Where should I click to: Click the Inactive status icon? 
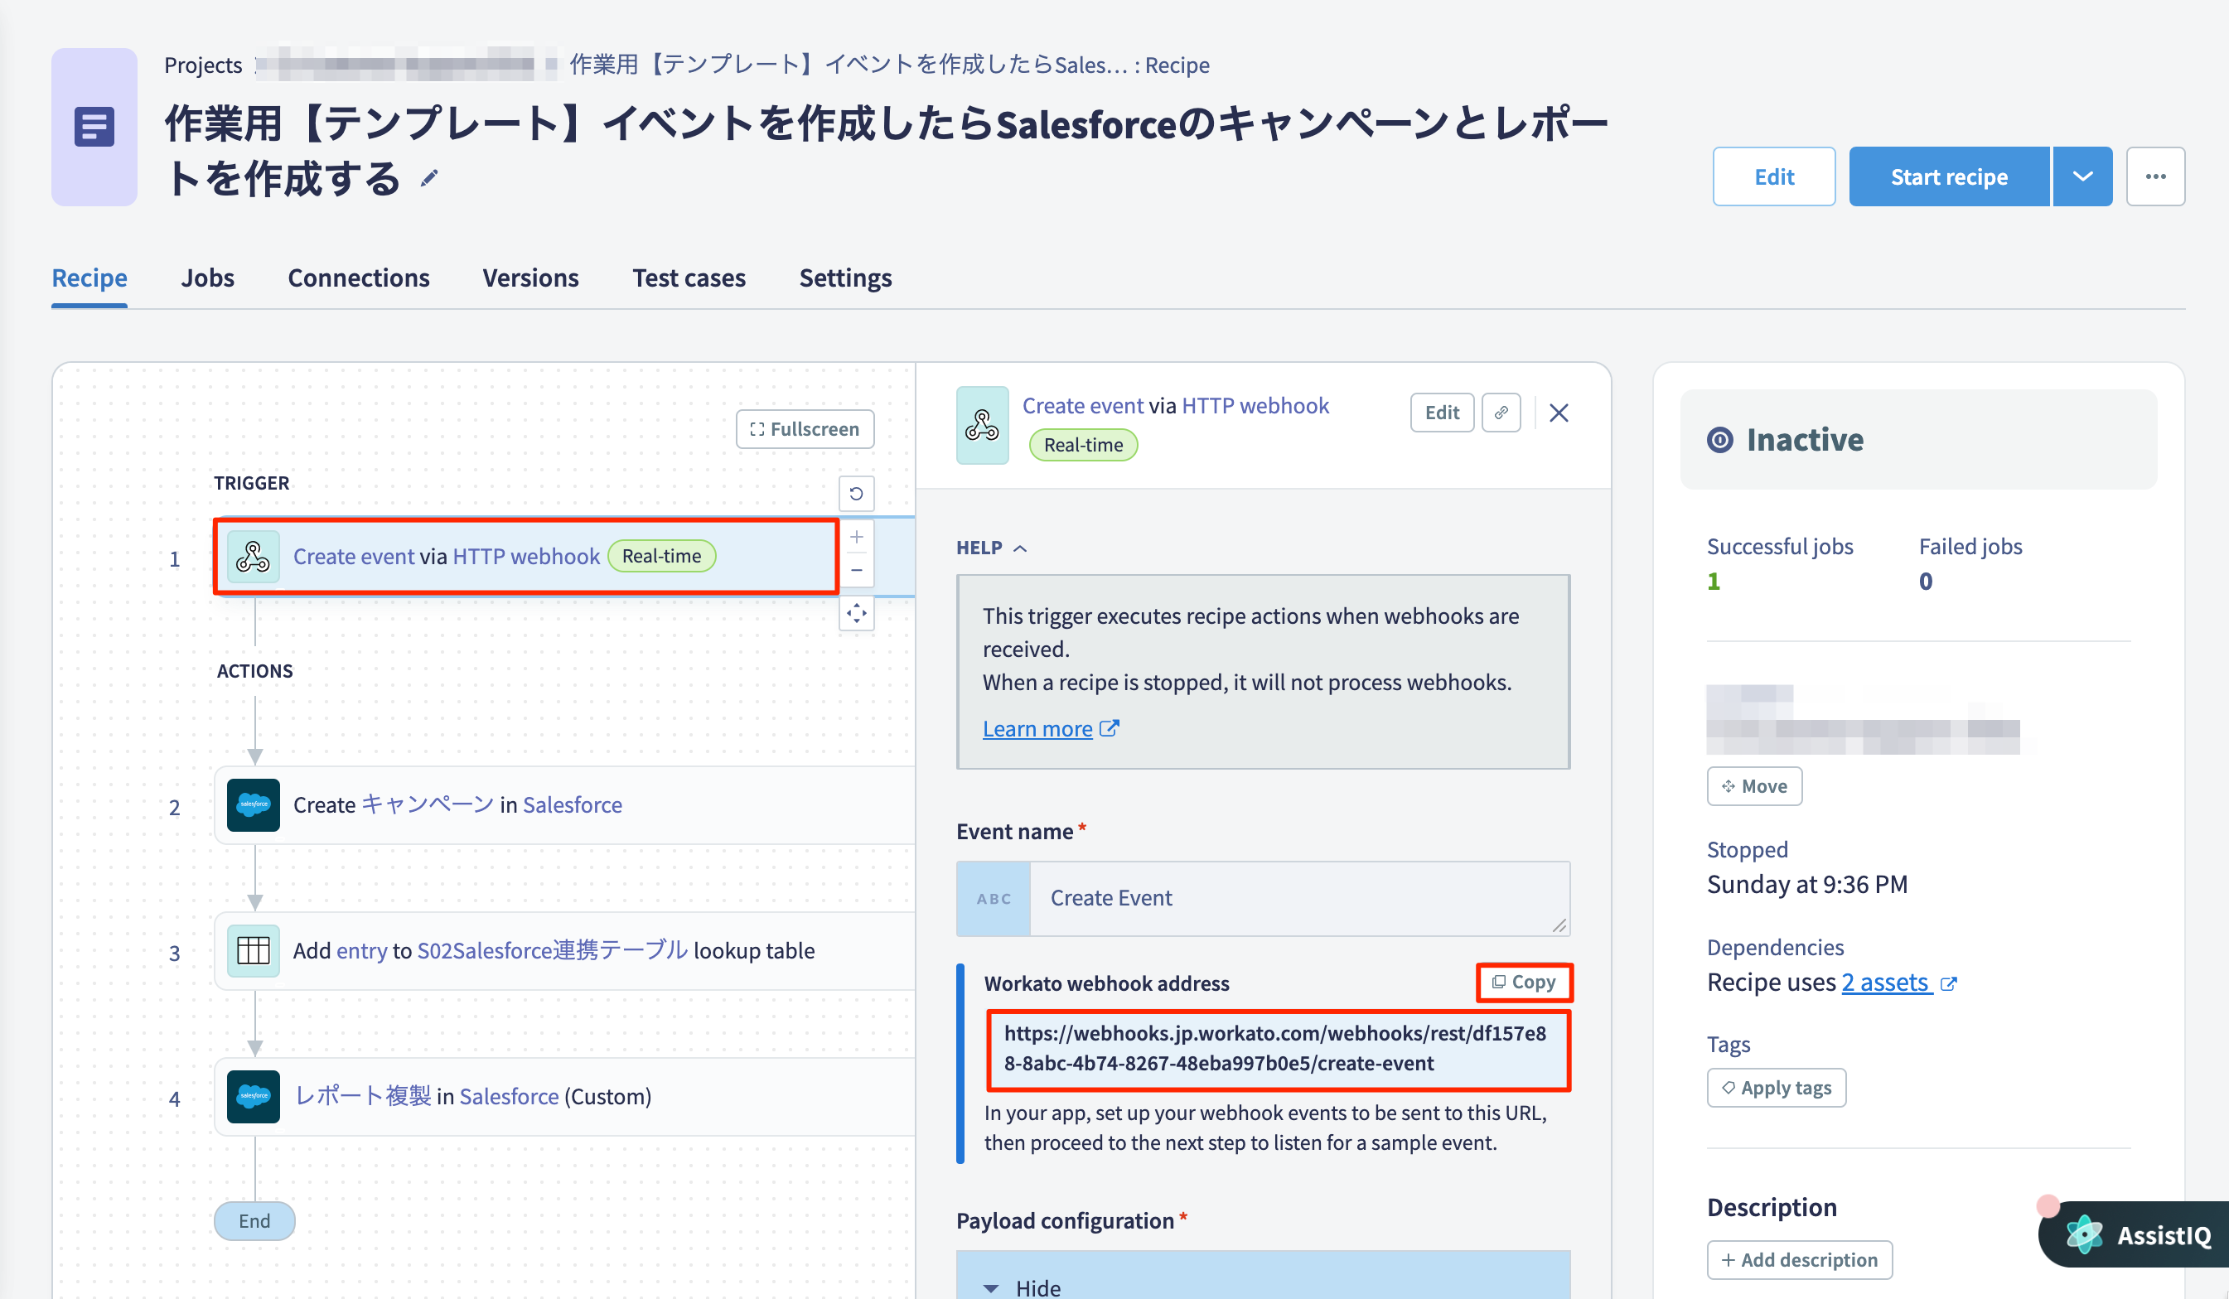[x=1719, y=439]
